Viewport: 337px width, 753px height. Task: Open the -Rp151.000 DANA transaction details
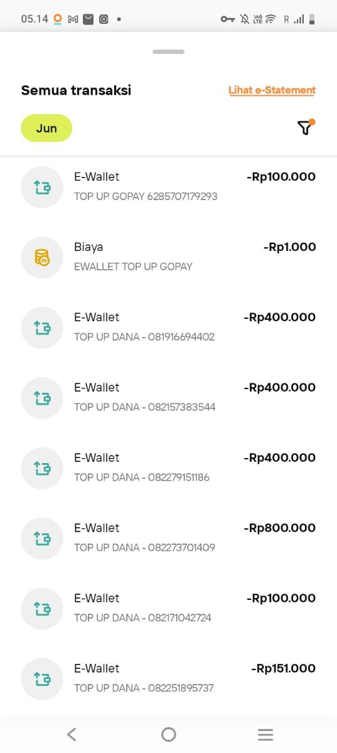pos(168,679)
